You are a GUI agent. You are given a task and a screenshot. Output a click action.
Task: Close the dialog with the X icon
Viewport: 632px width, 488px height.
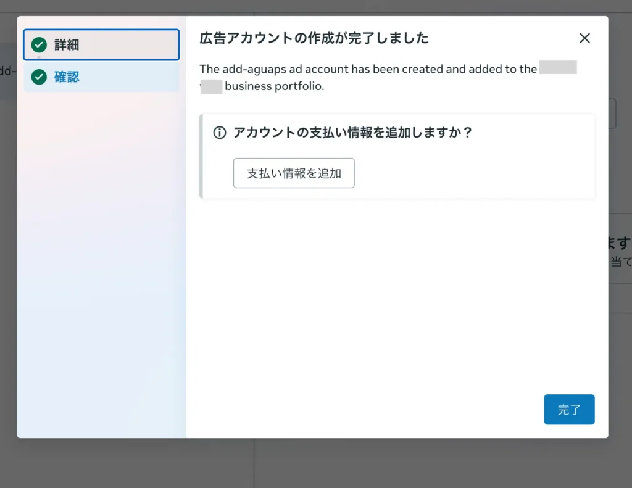pyautogui.click(x=584, y=38)
